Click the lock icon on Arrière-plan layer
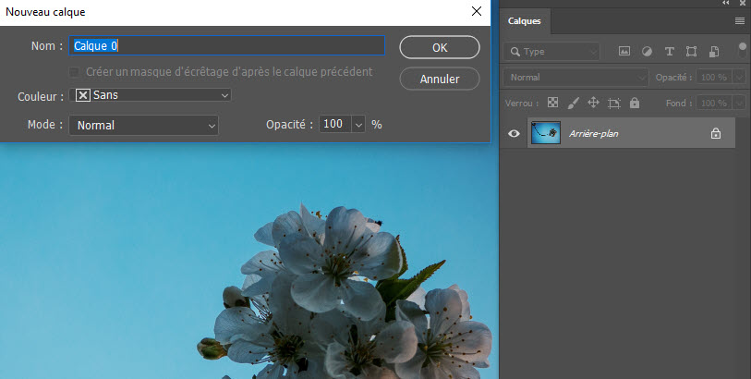 pos(716,133)
